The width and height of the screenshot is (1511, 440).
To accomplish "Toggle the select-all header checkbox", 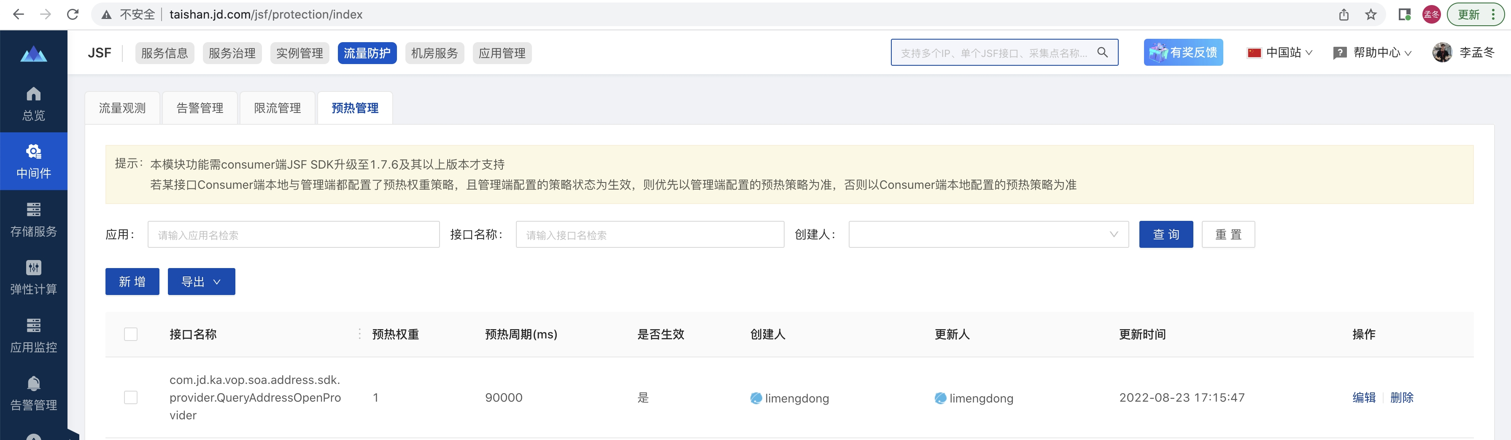I will (131, 335).
